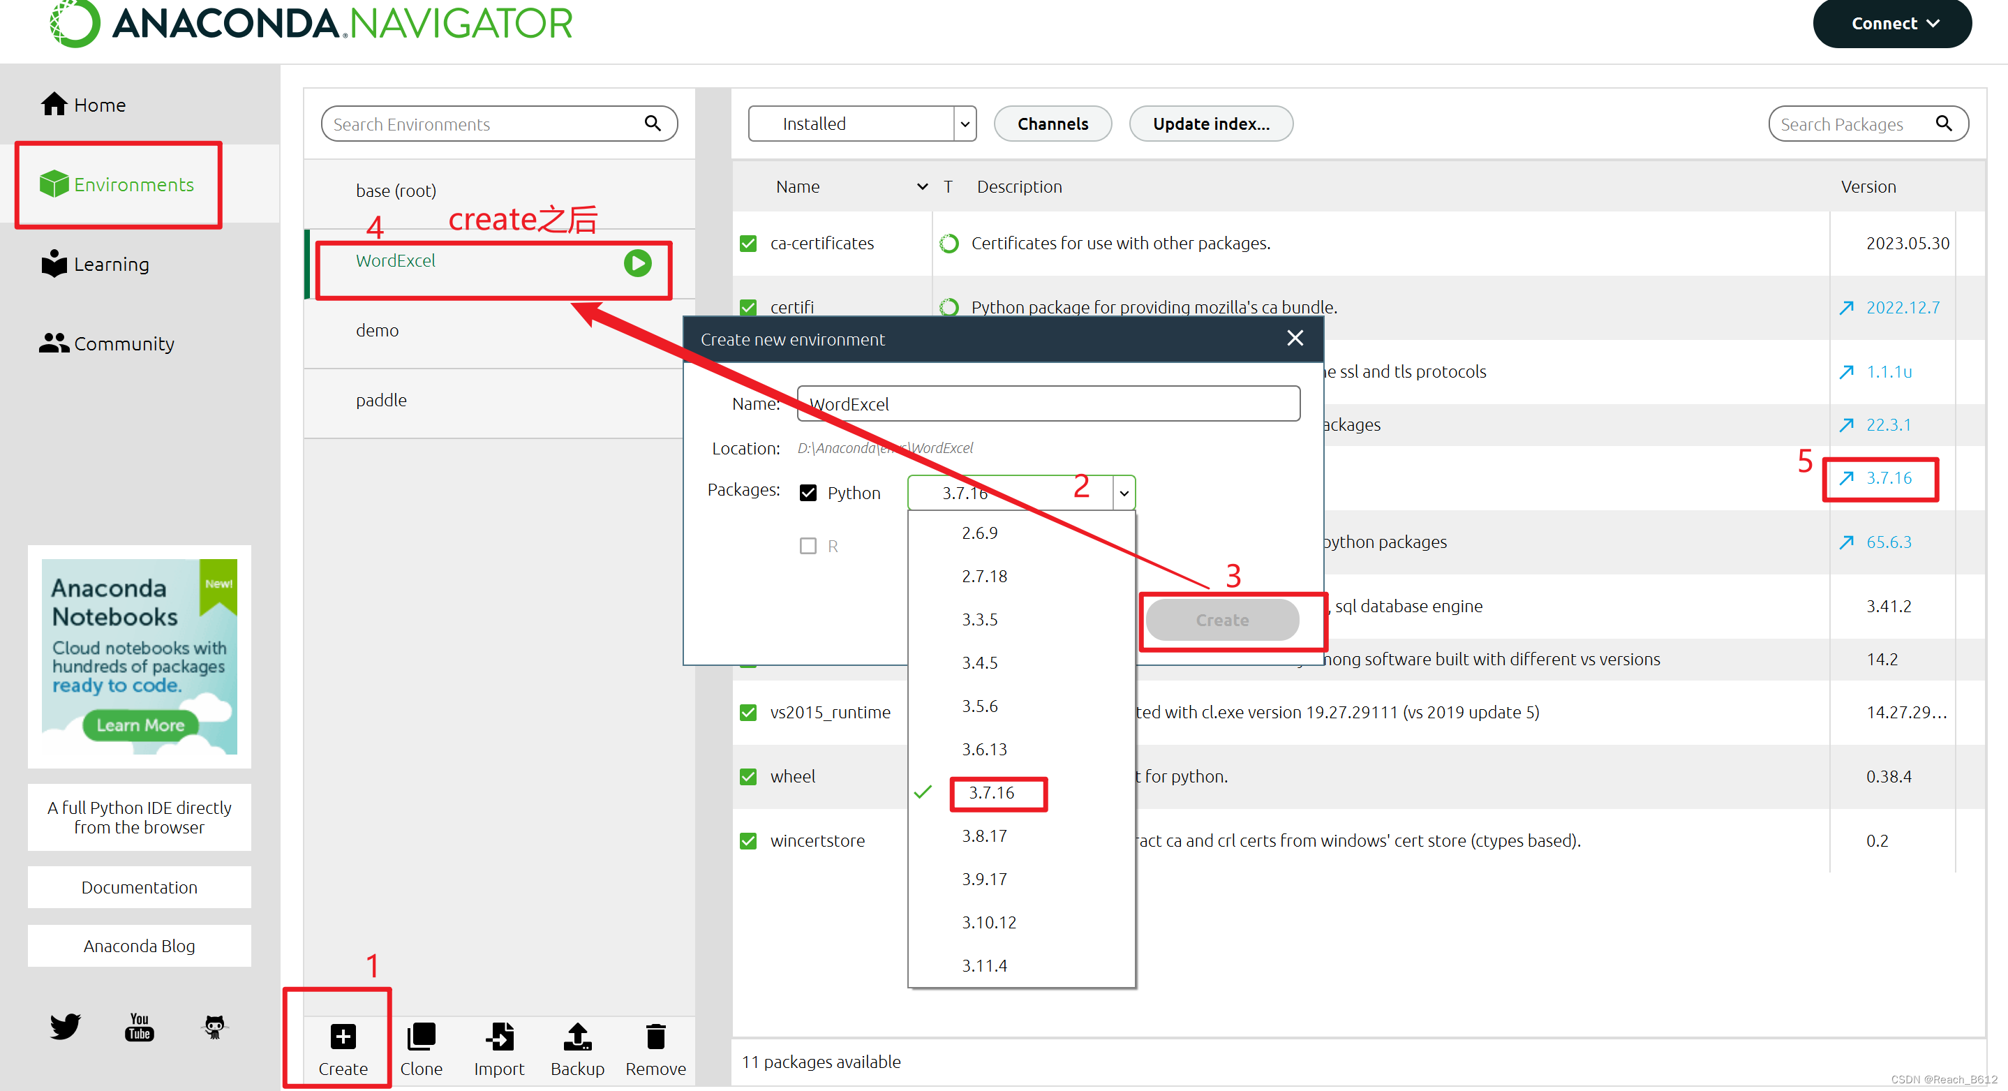The width and height of the screenshot is (2008, 1091).
Task: Open the Twitter icon link
Action: click(x=65, y=1025)
